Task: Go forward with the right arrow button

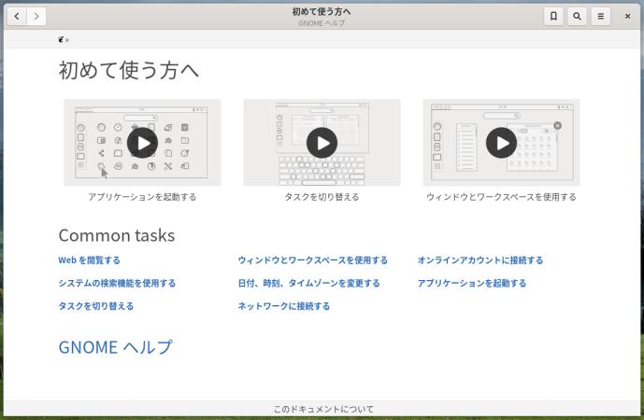Action: tap(36, 16)
